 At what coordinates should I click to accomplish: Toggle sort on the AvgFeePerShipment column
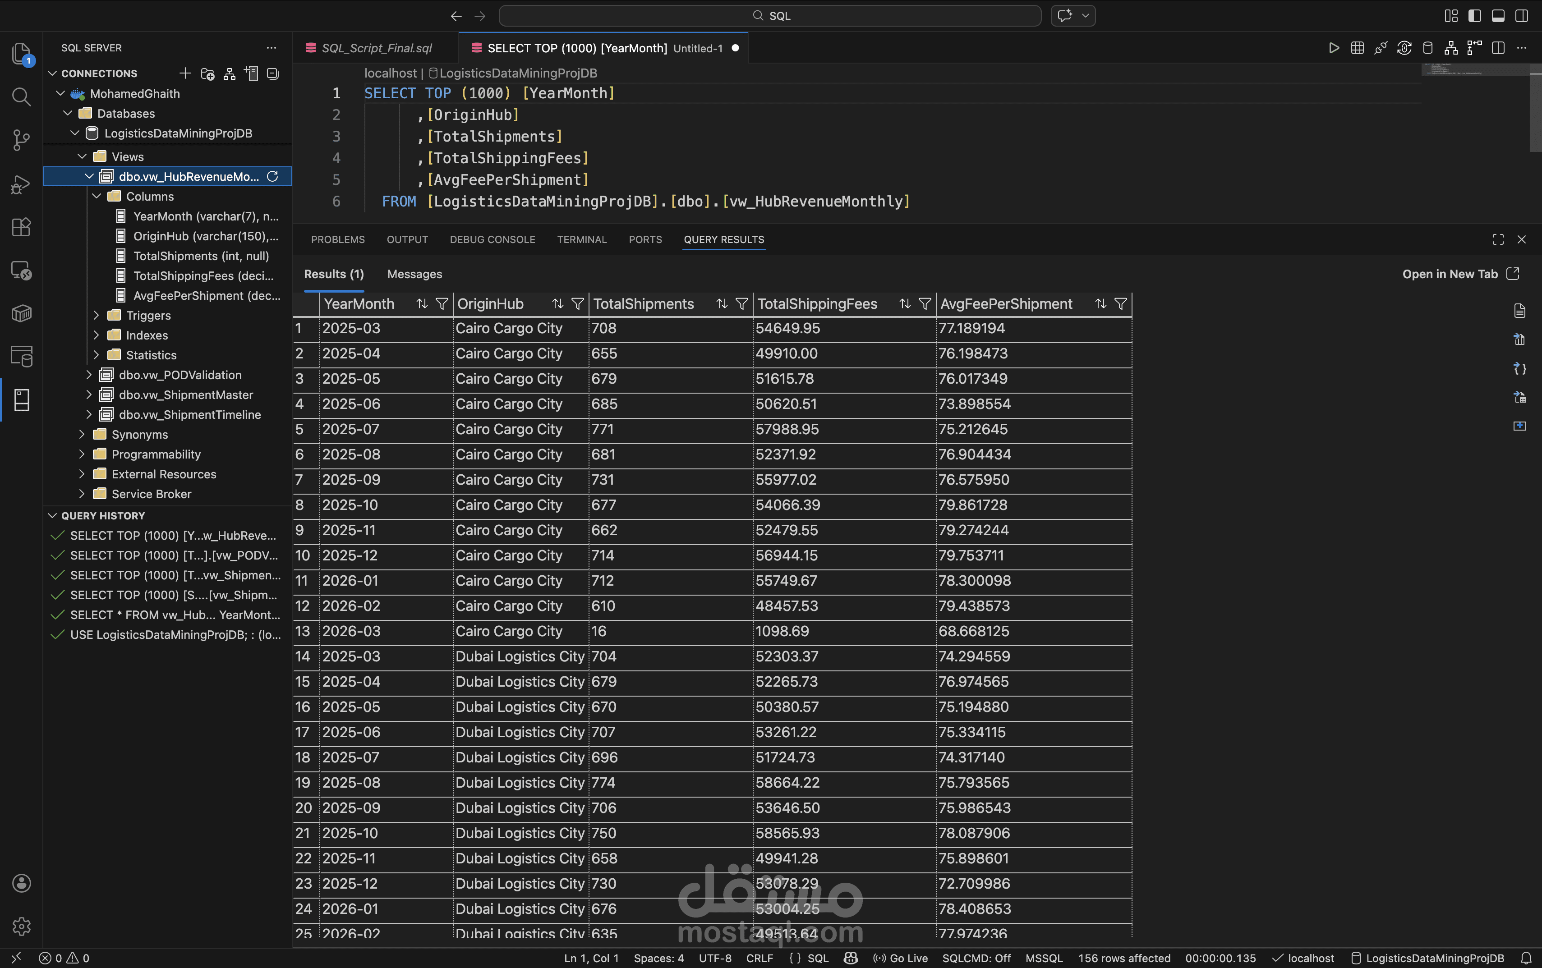click(1100, 304)
